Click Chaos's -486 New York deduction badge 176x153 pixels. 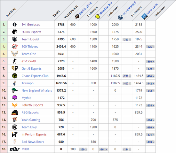tap(150, 76)
